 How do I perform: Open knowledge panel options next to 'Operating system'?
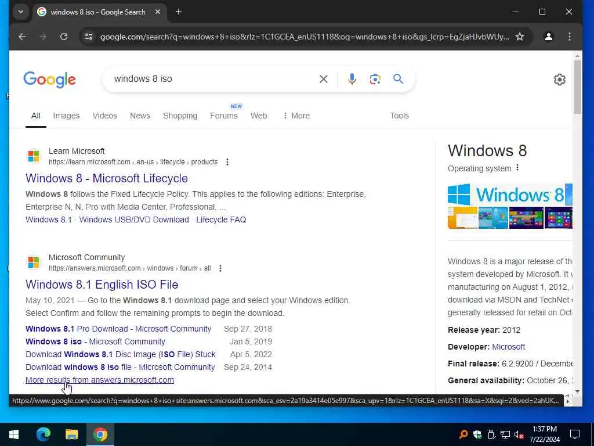click(x=517, y=168)
